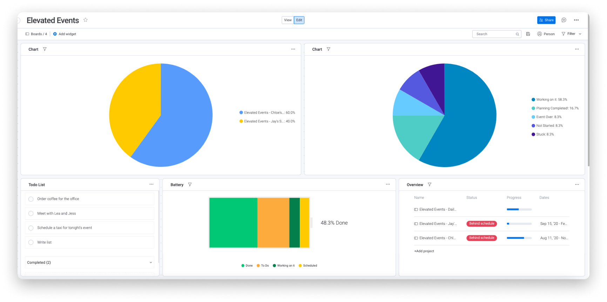Image resolution: width=607 pixels, height=302 pixels.
Task: Click progress bar of Elevated Events - Dail..
Action: pyautogui.click(x=519, y=210)
